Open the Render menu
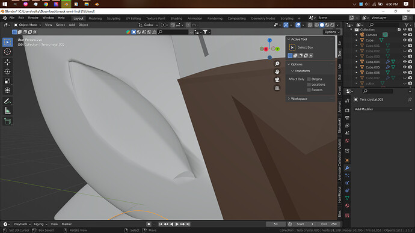Image resolution: width=415 pixels, height=233 pixels. [x=33, y=18]
